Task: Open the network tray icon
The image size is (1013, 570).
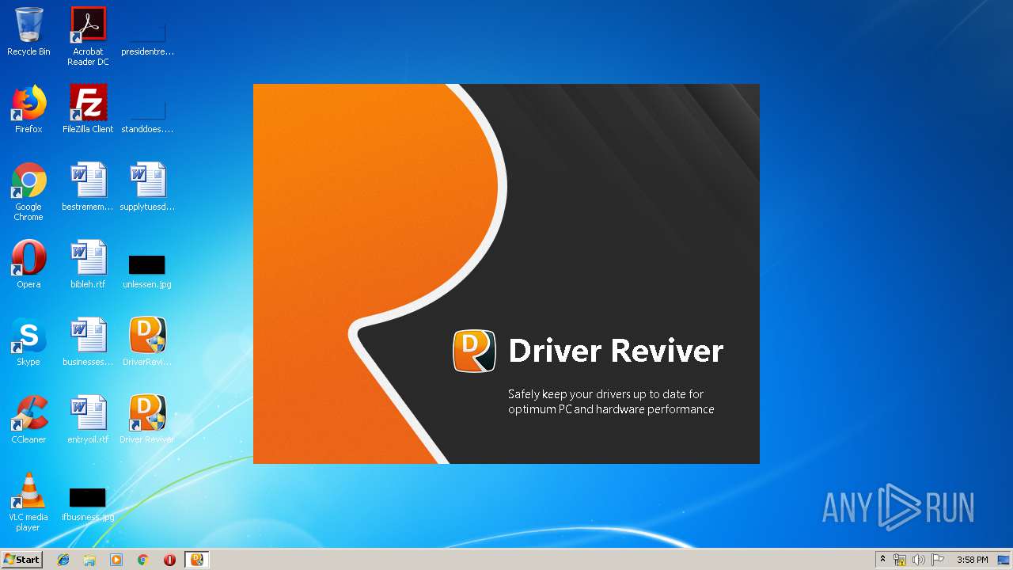Action: [900, 560]
